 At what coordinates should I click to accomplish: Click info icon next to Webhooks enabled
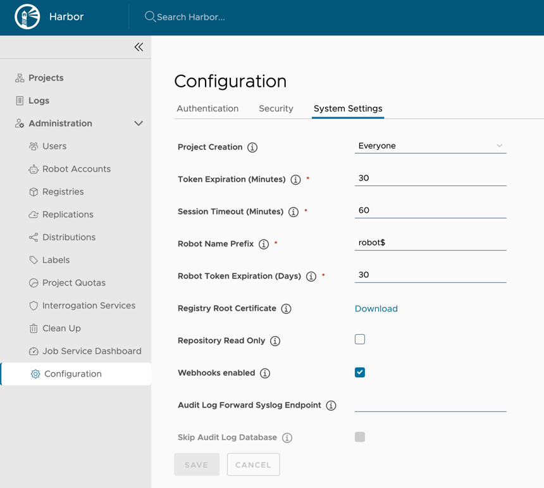point(265,373)
